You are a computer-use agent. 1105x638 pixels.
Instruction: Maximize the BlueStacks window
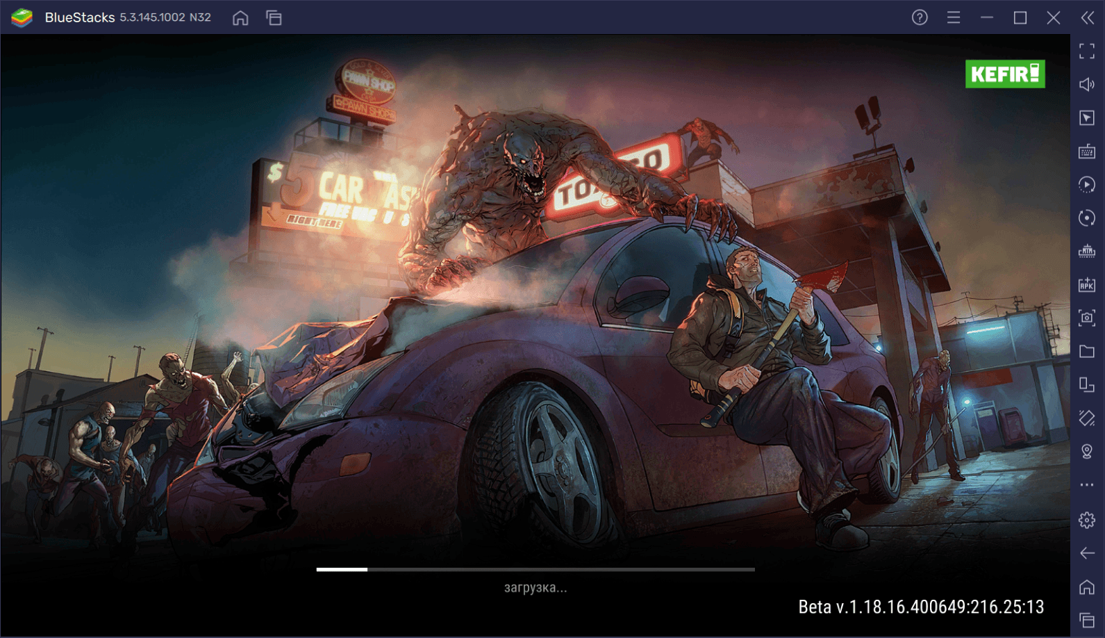tap(1020, 17)
